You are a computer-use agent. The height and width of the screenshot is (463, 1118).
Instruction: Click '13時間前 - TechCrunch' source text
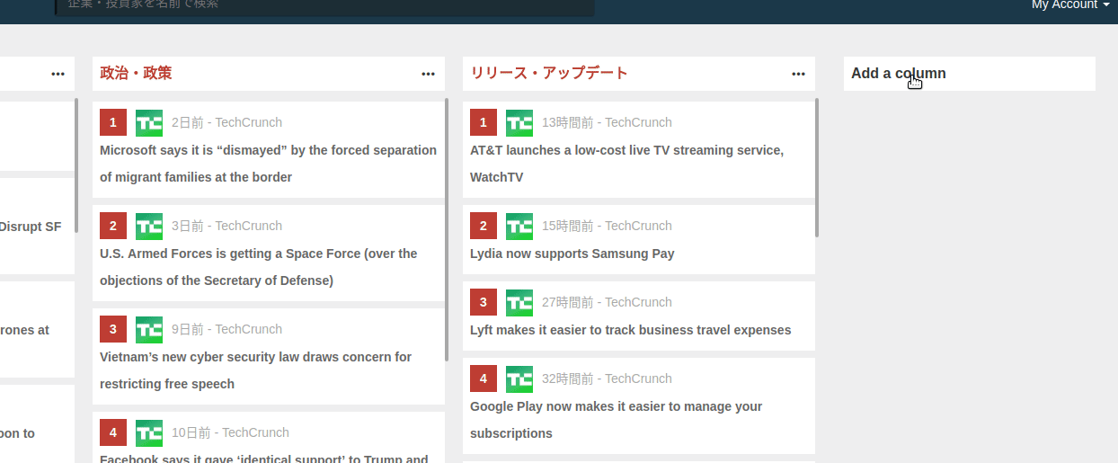[x=607, y=122]
